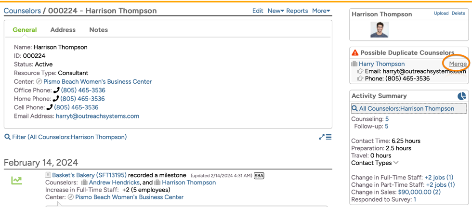
Task: Click the expand arrows icon above the timeline
Action: point(322,137)
